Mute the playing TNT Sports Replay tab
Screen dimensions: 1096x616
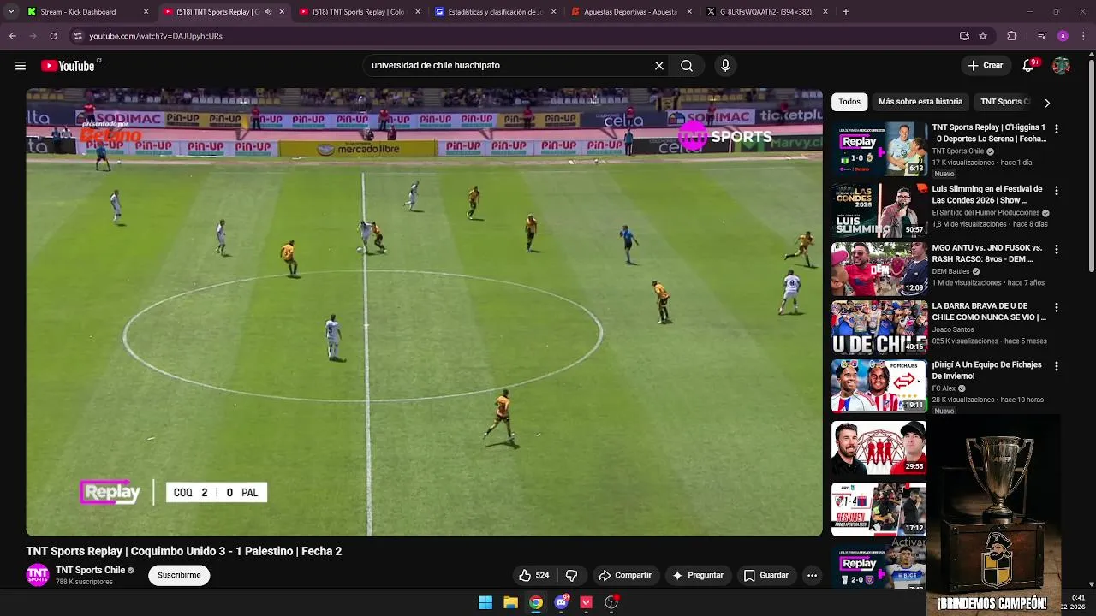tap(268, 12)
